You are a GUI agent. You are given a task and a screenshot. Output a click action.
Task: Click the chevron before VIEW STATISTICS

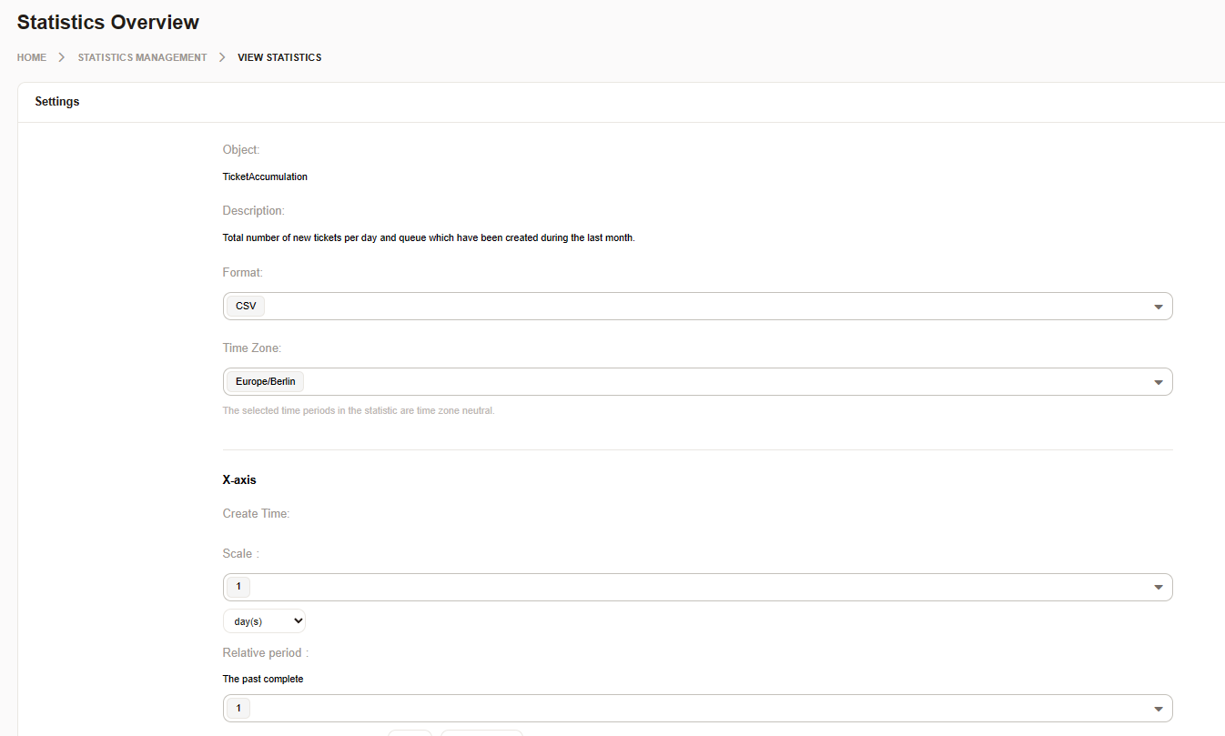(x=222, y=57)
